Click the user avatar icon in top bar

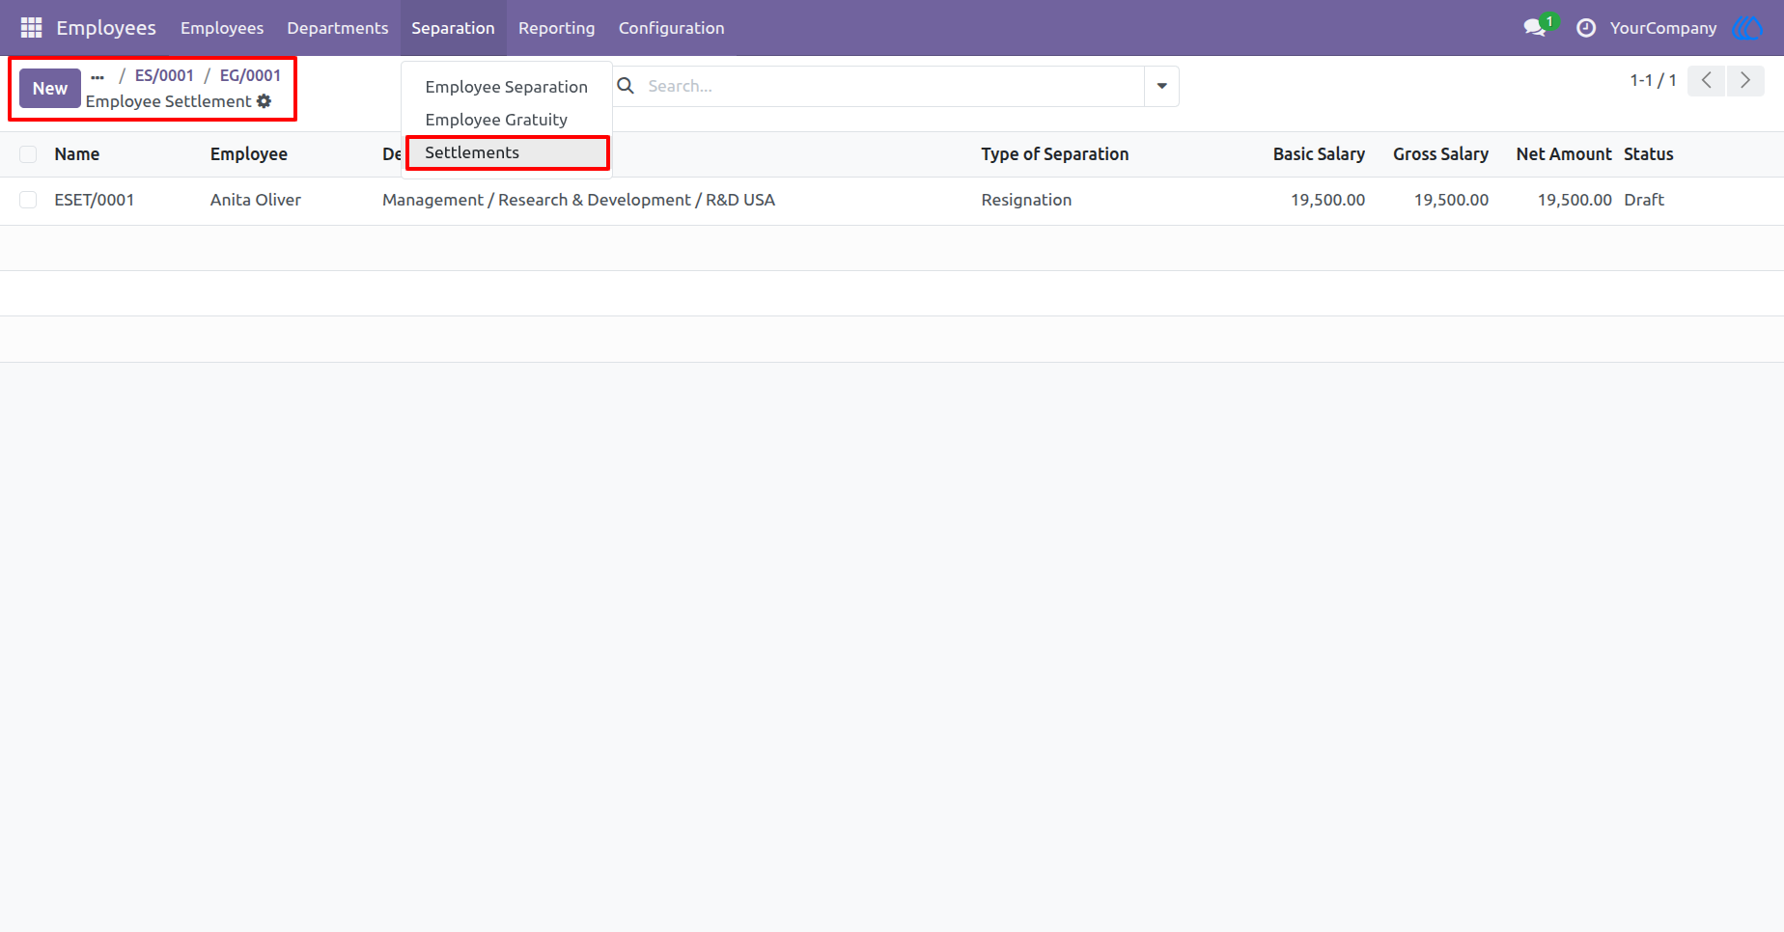(1748, 28)
